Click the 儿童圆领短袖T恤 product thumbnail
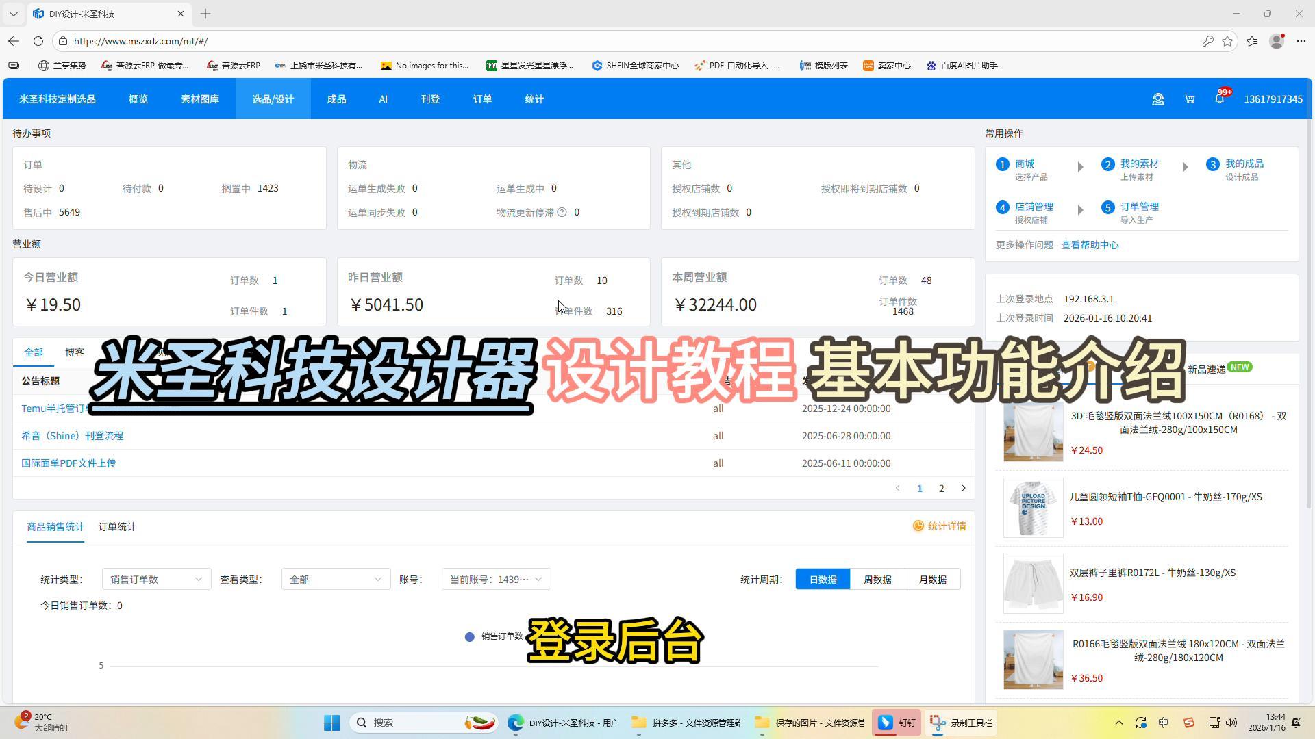 pyautogui.click(x=1033, y=508)
